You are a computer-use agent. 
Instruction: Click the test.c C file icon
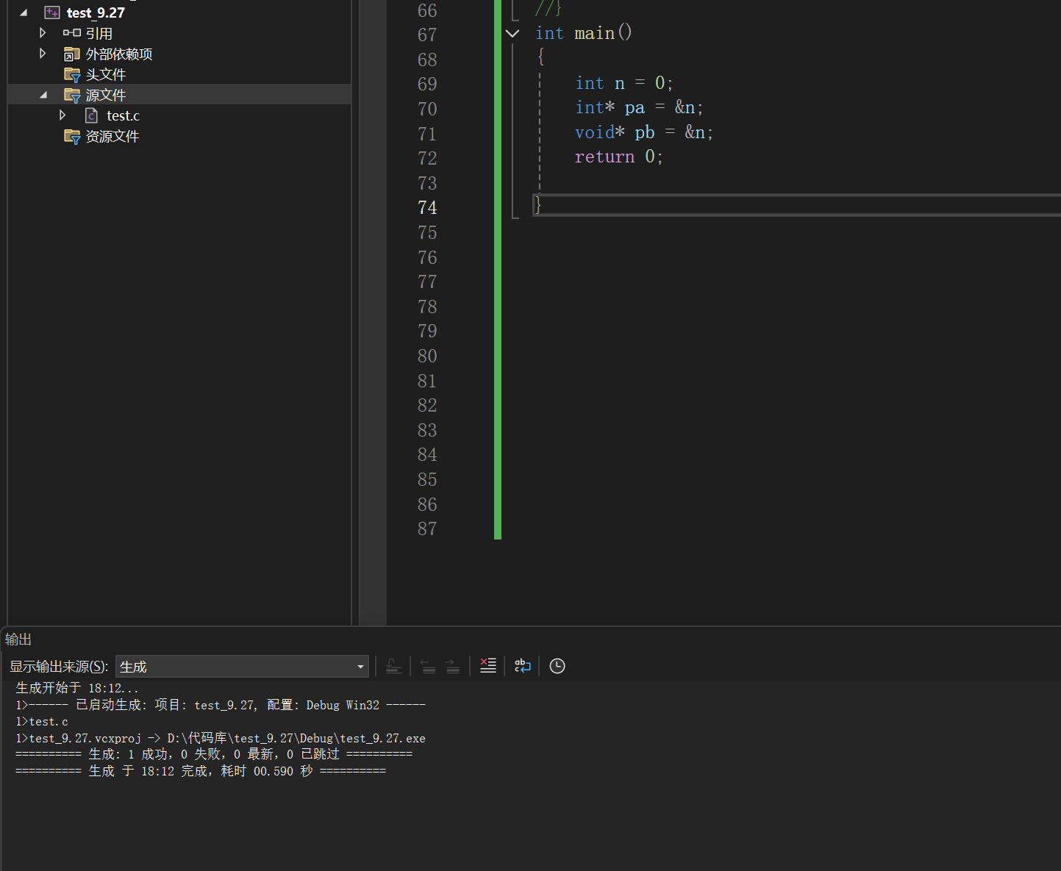click(91, 115)
